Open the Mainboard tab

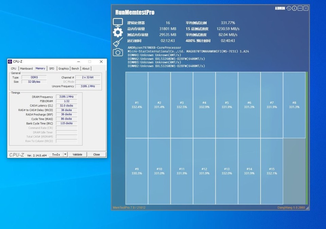(x=26, y=69)
